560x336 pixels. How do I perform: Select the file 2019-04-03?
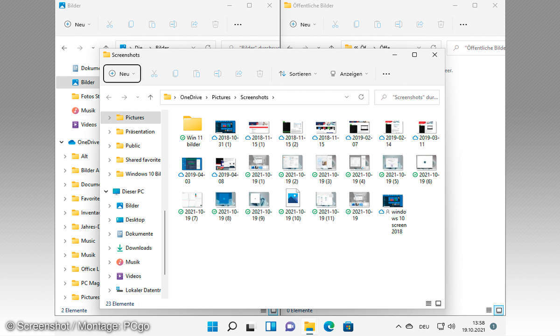click(x=191, y=170)
